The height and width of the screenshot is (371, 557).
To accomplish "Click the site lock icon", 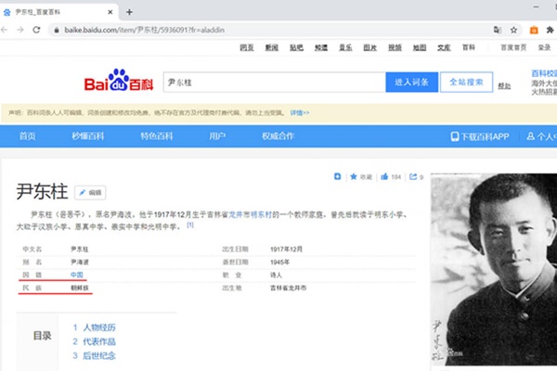I will [56, 31].
